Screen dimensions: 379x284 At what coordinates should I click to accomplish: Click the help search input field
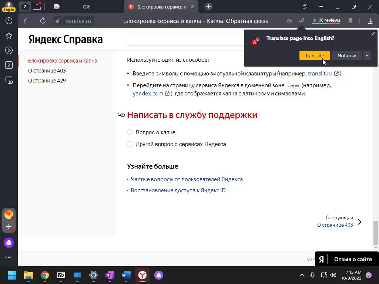click(186, 40)
